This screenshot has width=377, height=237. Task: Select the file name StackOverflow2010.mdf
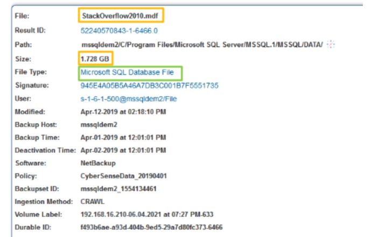(x=120, y=16)
